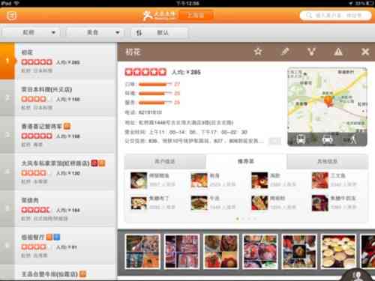Image resolution: width=375 pixels, height=281 pixels.
Task: Tap the Dianping logo in the header
Action: (x=159, y=15)
